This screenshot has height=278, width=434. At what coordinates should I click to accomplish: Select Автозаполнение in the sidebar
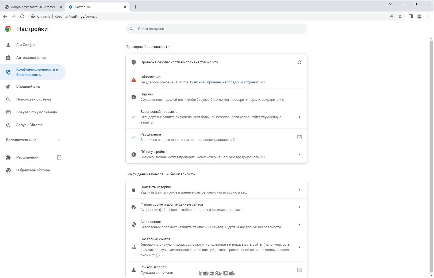coord(31,57)
